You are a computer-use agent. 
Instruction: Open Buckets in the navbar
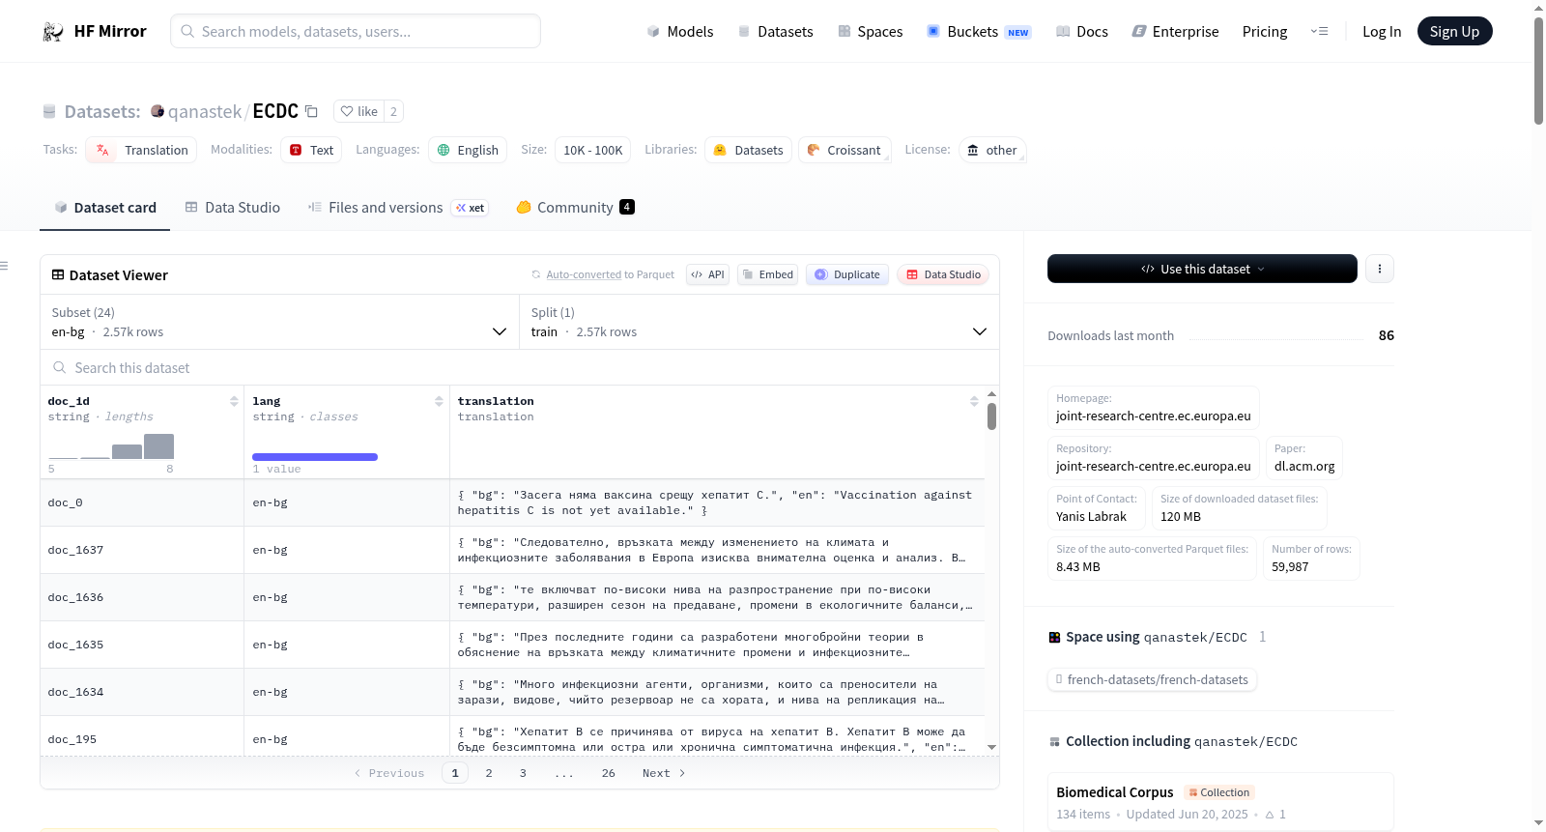pos(979,31)
